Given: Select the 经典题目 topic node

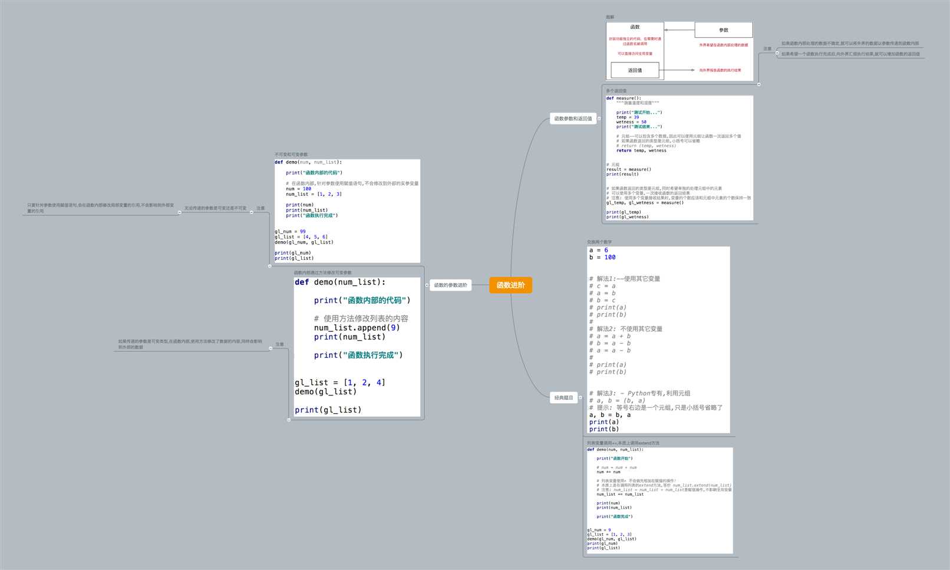Looking at the screenshot, I should [563, 398].
